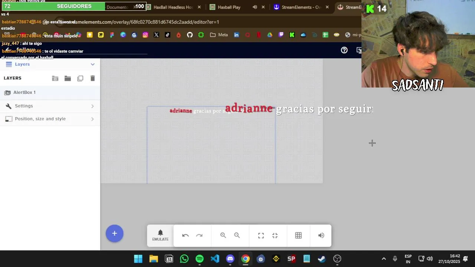Zoom out of the overlay canvas
This screenshot has height=267, width=475.
point(237,235)
